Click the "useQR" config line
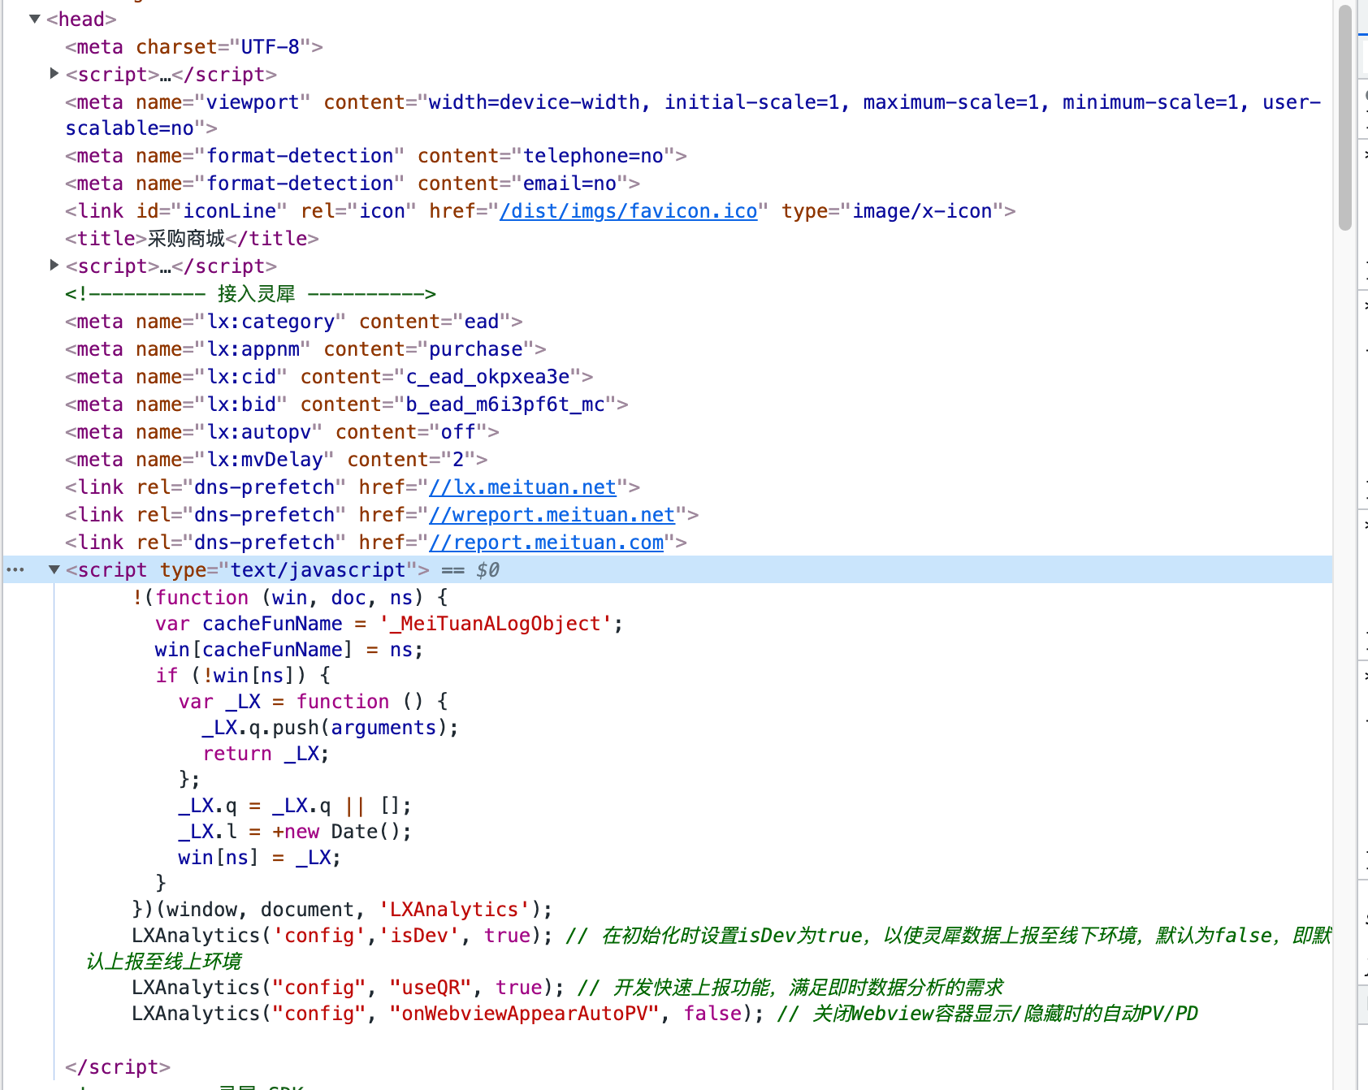This screenshot has width=1368, height=1090. coord(567,988)
